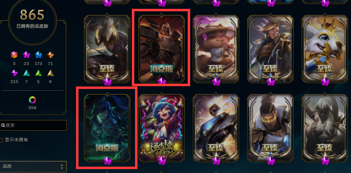
Task: Click the green triangle gem showing 5
Action: pyautogui.click(x=38, y=73)
